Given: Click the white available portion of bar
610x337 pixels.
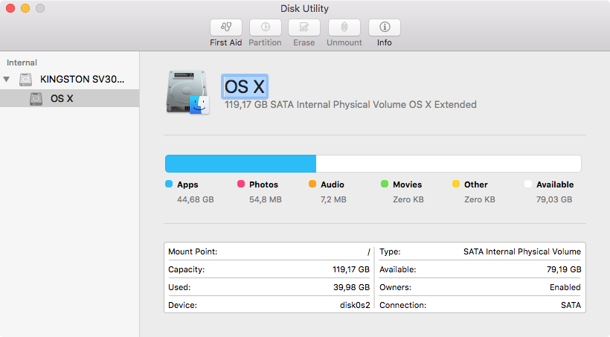Looking at the screenshot, I should [449, 164].
